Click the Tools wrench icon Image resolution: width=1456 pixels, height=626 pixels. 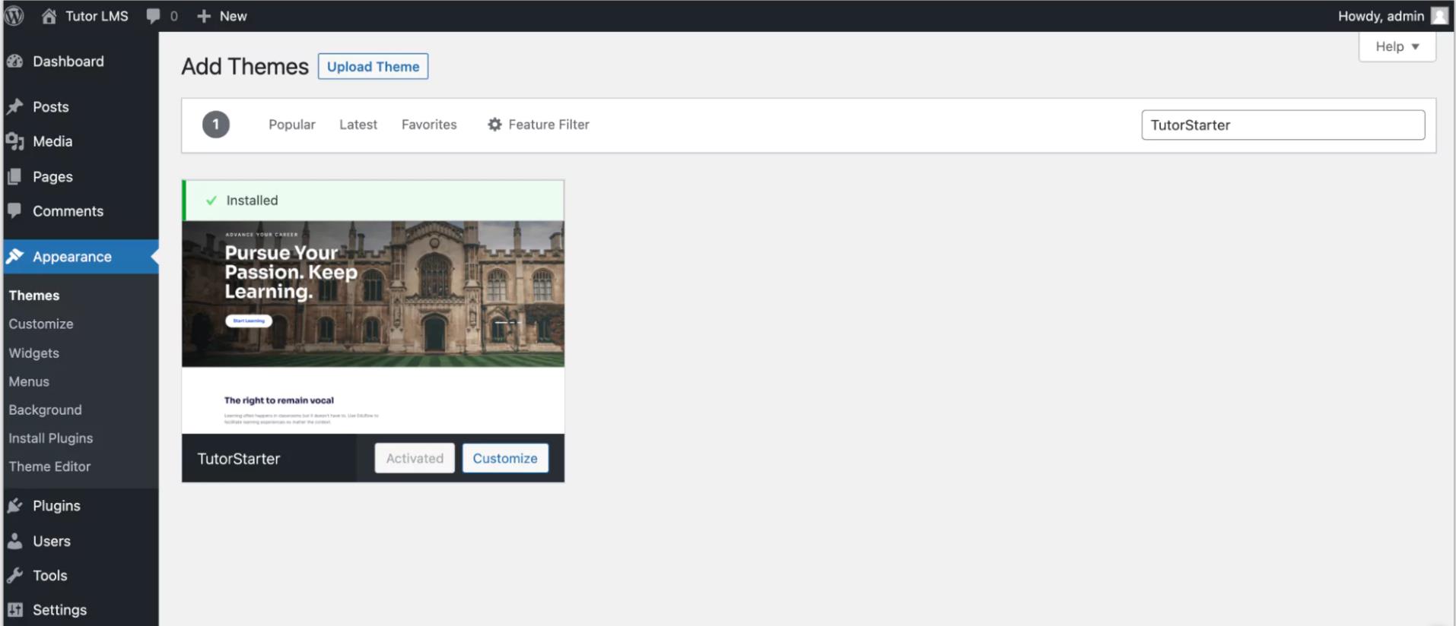click(x=15, y=576)
